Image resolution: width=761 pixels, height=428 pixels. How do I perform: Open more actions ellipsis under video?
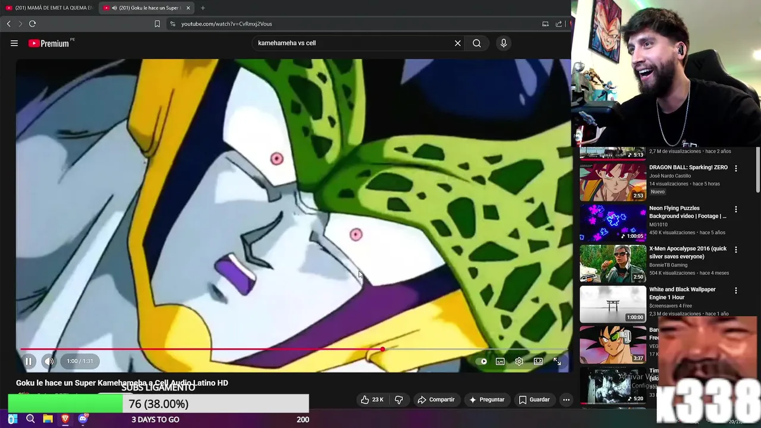pyautogui.click(x=566, y=399)
